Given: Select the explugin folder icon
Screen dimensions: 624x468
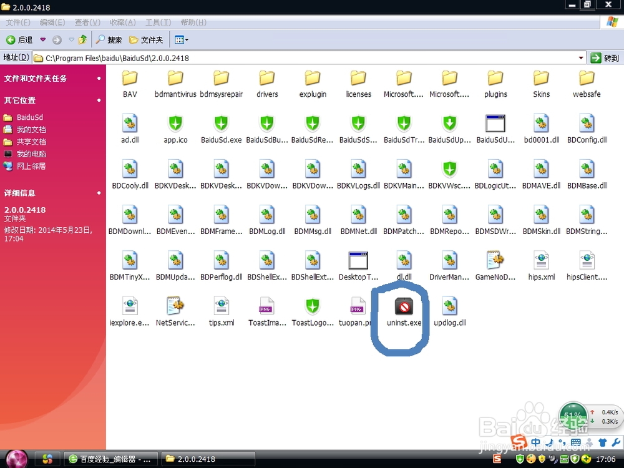Looking at the screenshot, I should [x=313, y=78].
